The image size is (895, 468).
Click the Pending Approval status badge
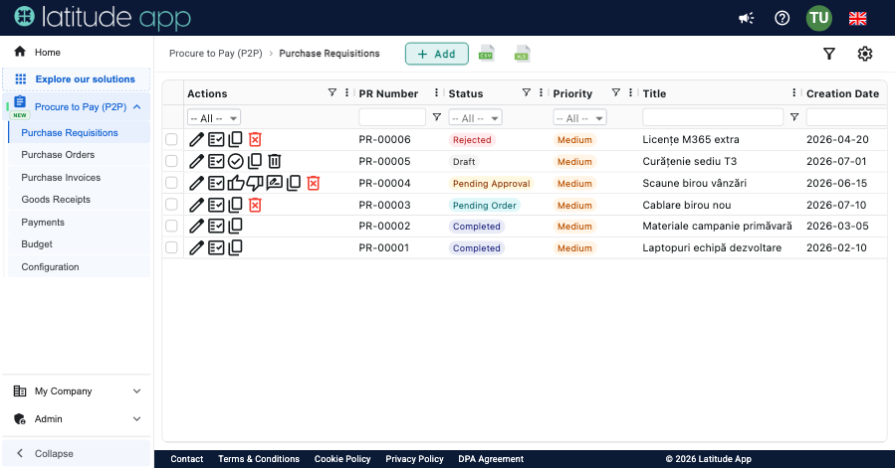click(492, 184)
